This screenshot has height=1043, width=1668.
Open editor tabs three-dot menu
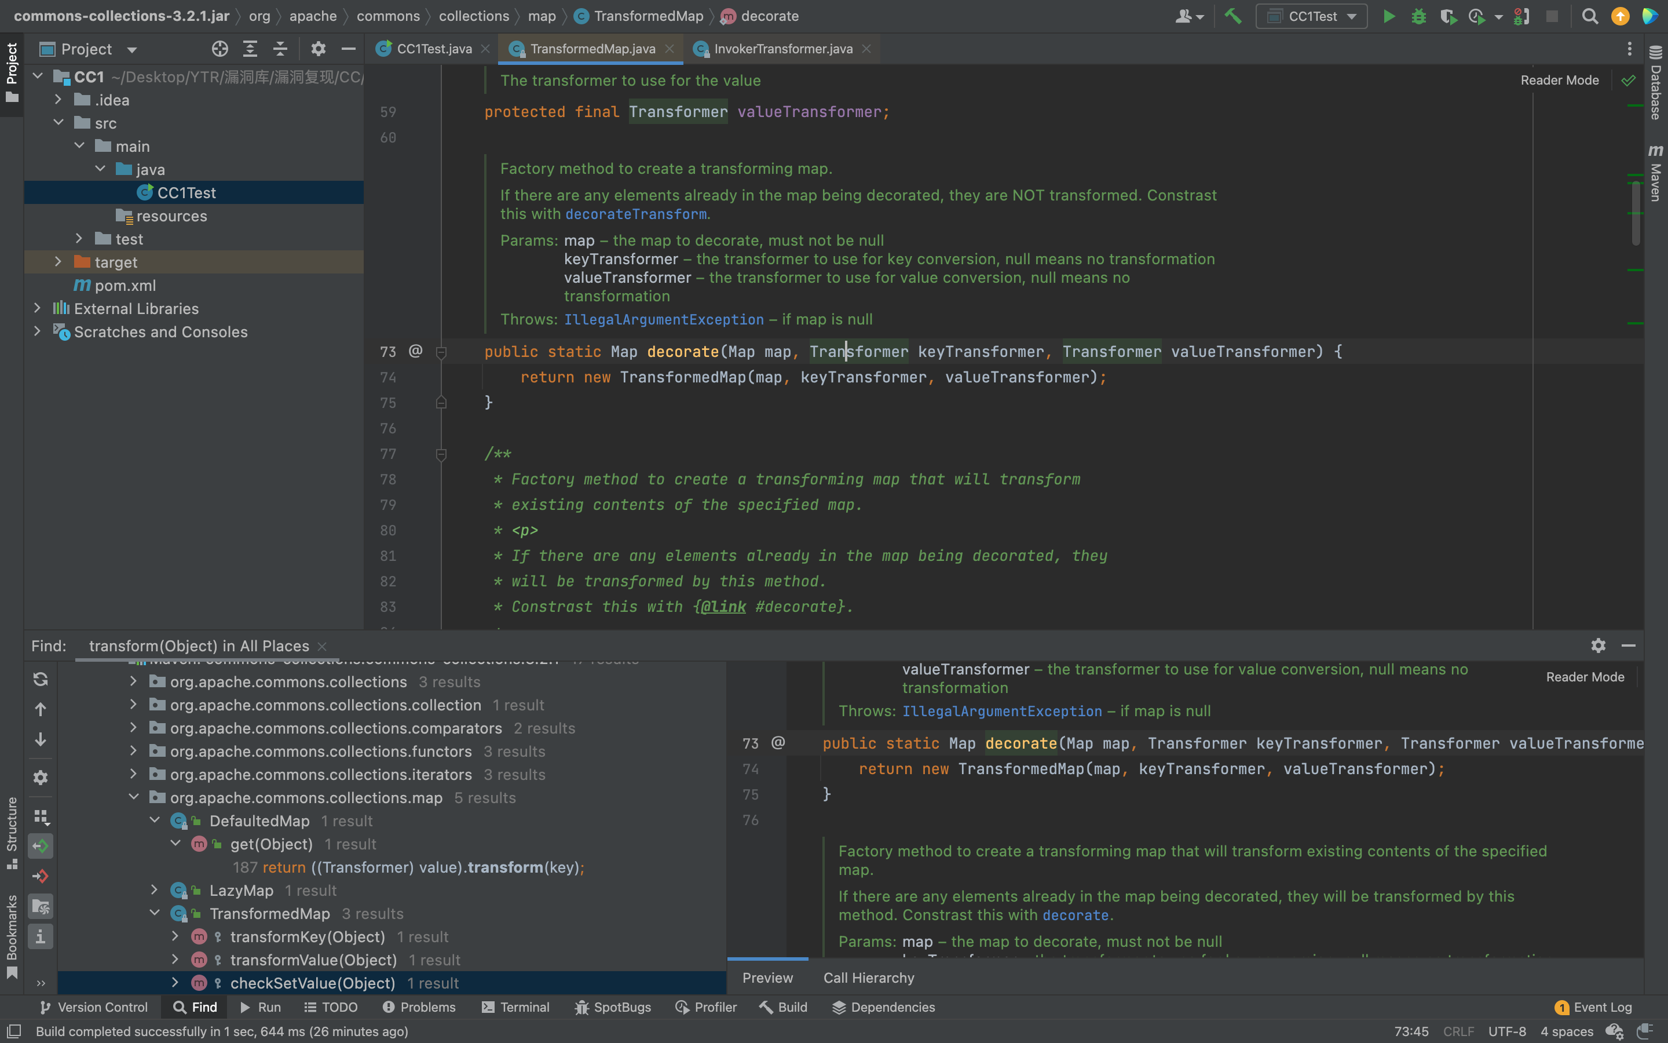coord(1629,49)
